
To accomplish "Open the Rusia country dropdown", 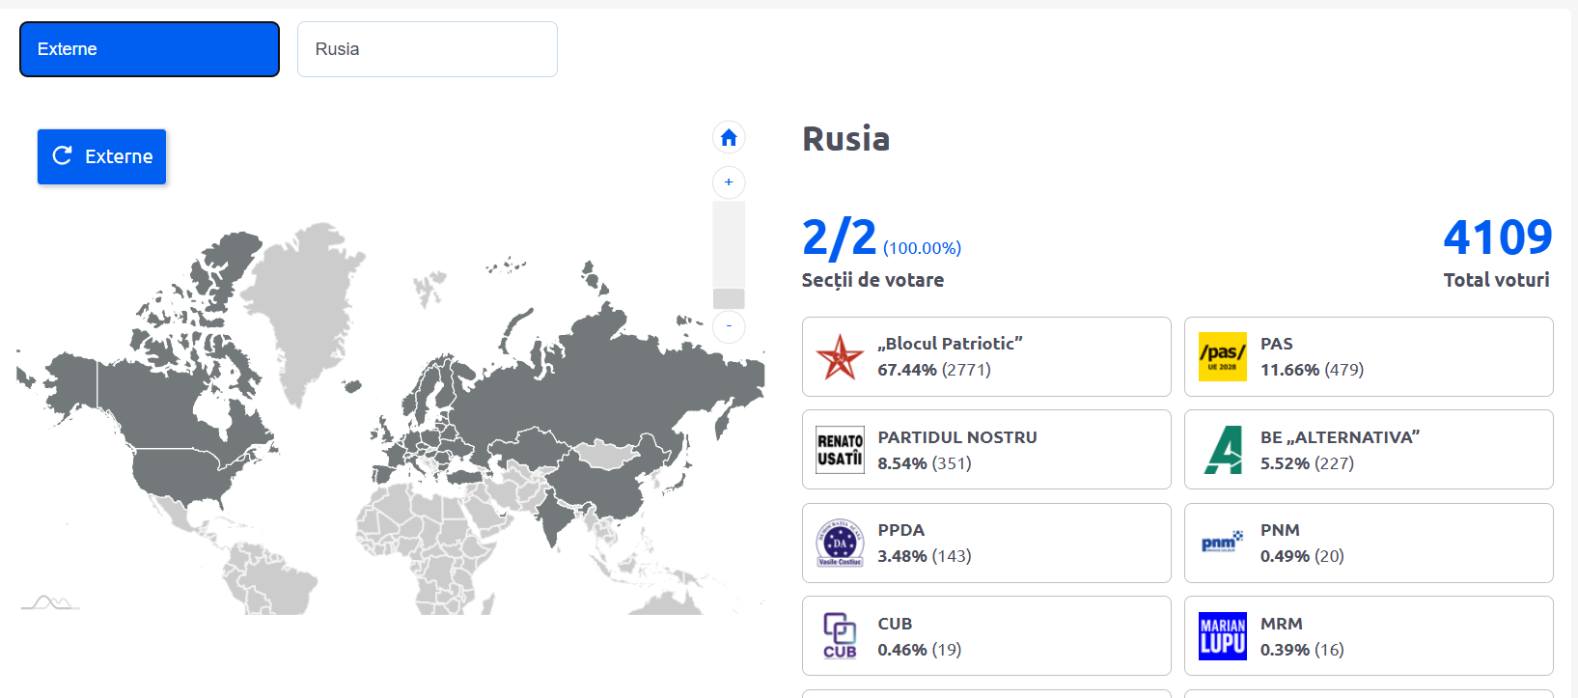I will pyautogui.click(x=427, y=49).
